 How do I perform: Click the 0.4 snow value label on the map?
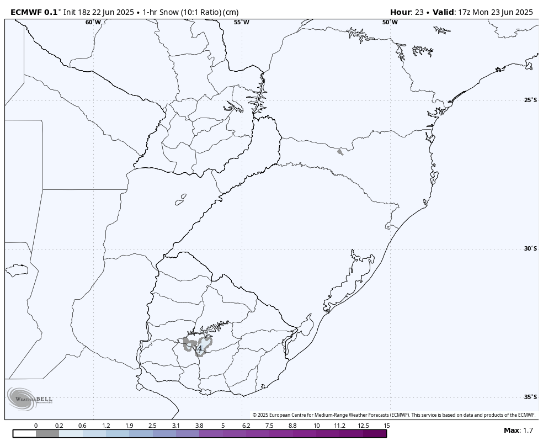pos(198,348)
